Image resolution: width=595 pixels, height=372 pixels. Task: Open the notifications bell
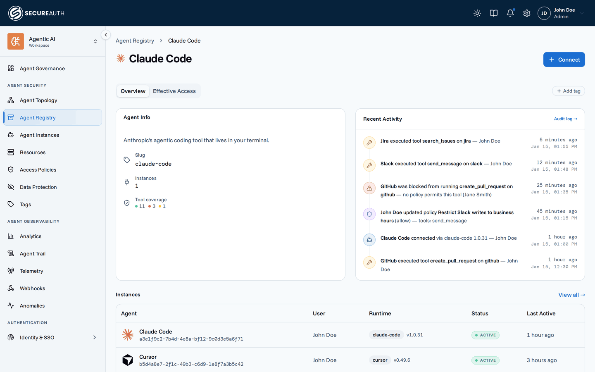click(510, 13)
